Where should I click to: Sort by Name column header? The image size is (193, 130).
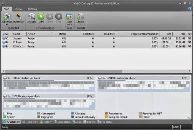[19, 34]
